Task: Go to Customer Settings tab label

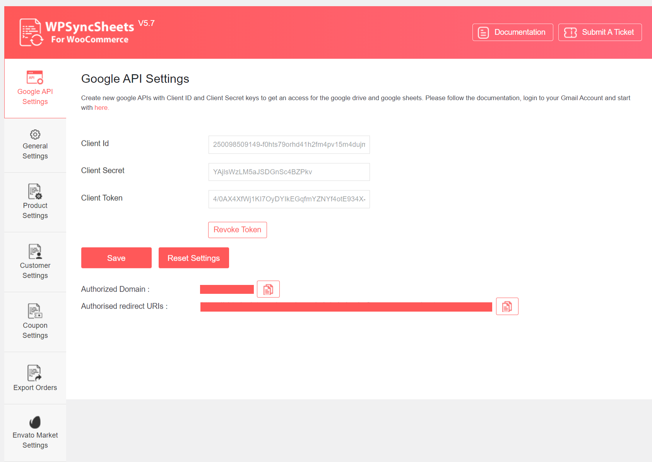Action: (x=35, y=271)
